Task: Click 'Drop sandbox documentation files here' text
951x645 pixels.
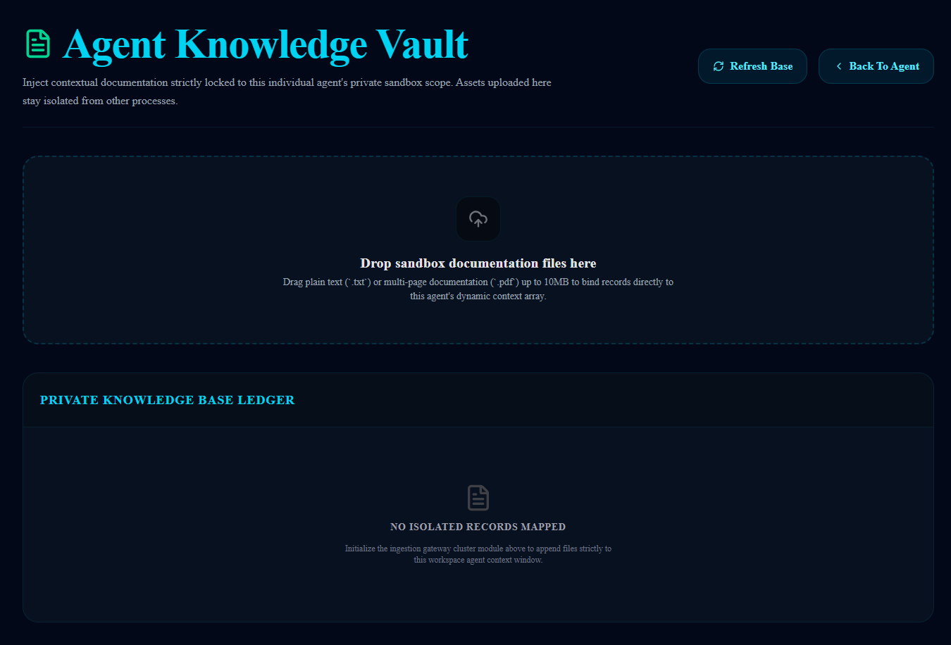Action: point(478,263)
